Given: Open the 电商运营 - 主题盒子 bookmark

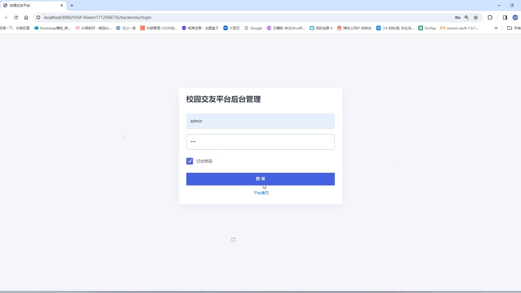Looking at the screenshot, I should (200, 28).
